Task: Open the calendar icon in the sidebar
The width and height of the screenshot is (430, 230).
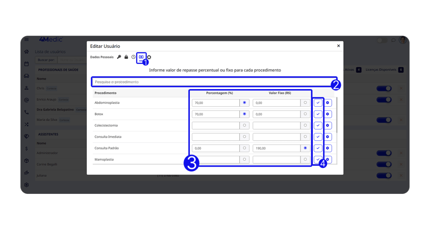Action: pyautogui.click(x=26, y=64)
